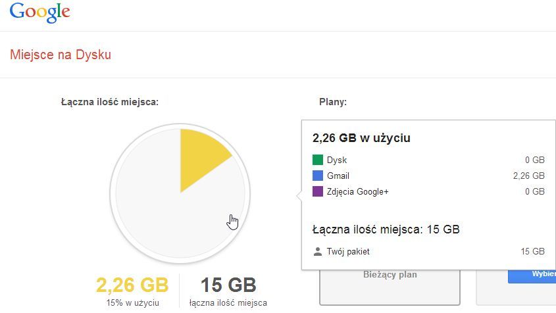Click the 15% w użyciu caption
This screenshot has height=313, width=556.
(133, 303)
